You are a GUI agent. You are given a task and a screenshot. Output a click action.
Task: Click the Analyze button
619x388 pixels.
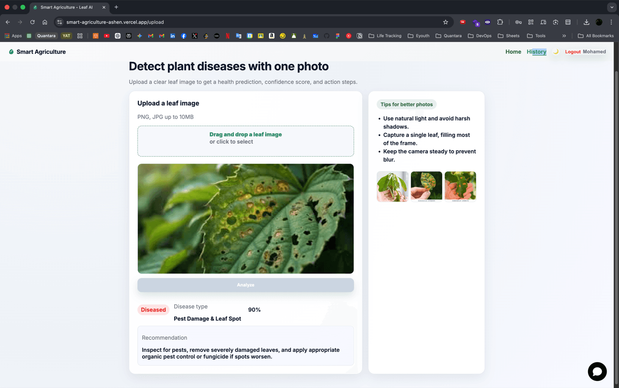[x=245, y=285]
